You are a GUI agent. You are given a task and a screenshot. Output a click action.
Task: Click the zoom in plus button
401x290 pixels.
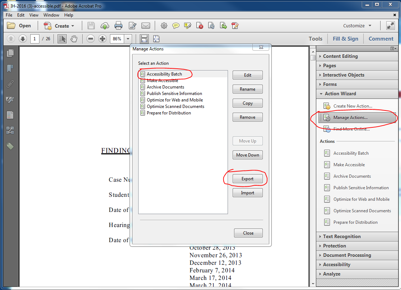(x=102, y=39)
